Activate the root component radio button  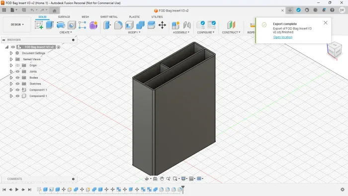pos(58,47)
